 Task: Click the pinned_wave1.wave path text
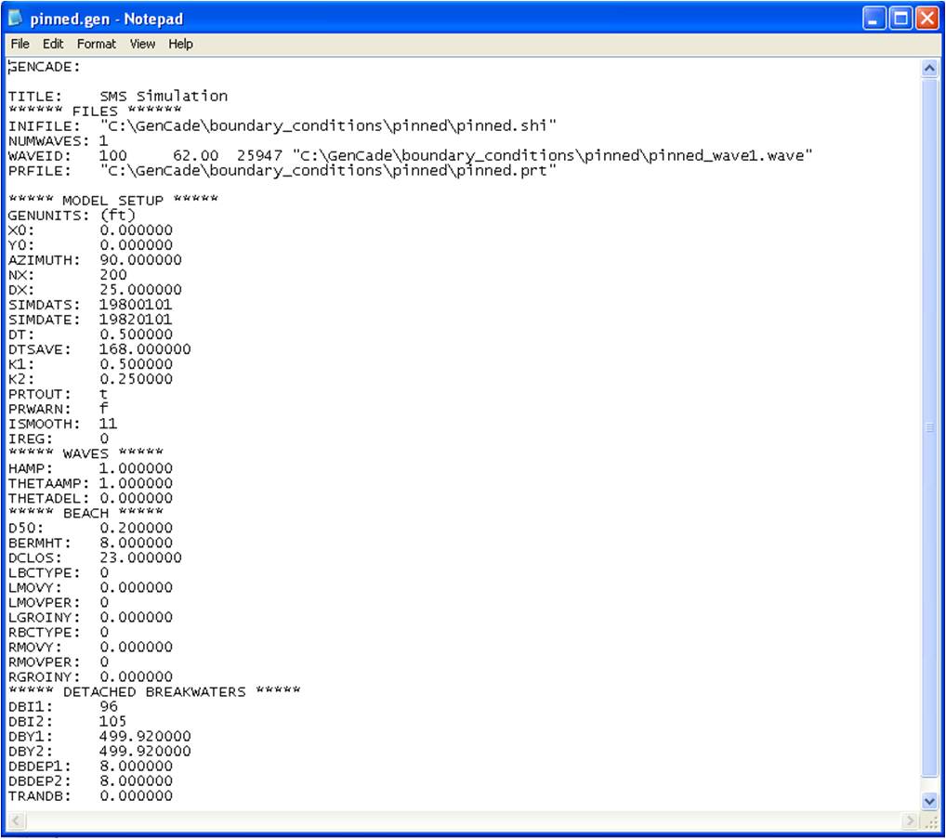click(x=553, y=155)
